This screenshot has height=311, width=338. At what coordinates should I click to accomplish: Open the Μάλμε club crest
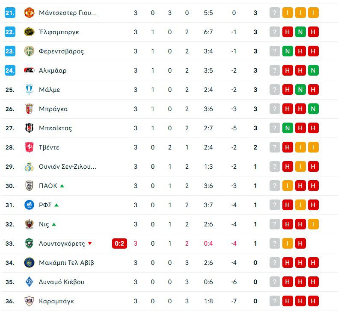coord(29,90)
